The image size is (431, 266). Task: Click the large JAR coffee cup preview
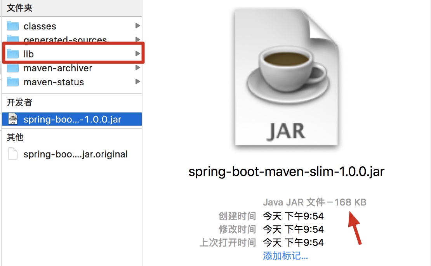pos(286,78)
